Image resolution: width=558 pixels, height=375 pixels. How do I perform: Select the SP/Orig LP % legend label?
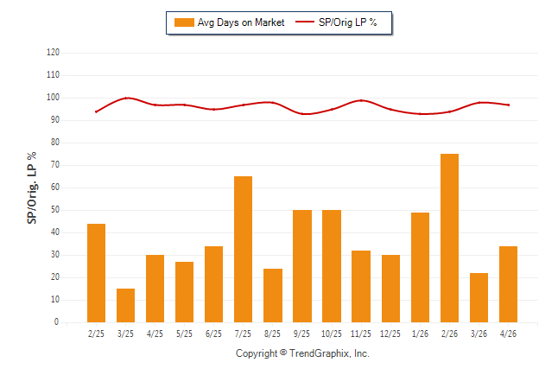348,22
